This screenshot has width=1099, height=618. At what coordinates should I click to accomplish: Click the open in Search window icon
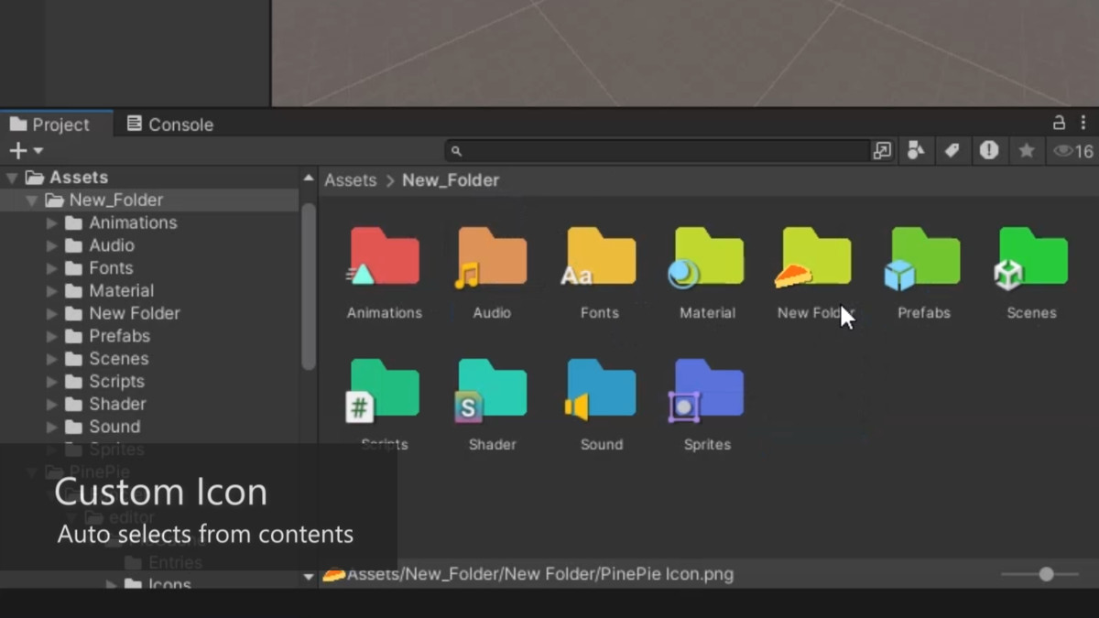(882, 151)
